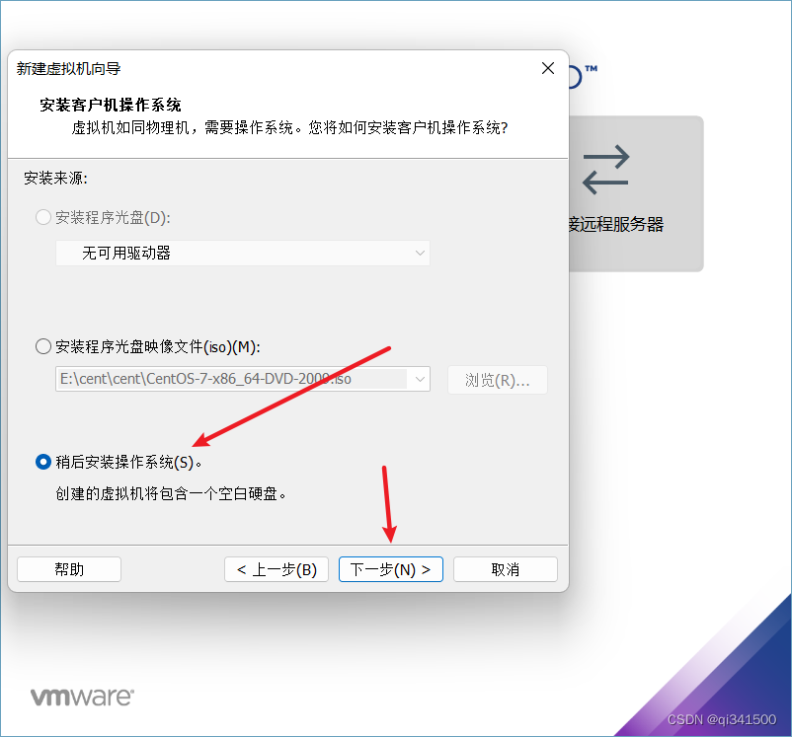Open the ISO path dropdown arrow
The height and width of the screenshot is (737, 792).
pyautogui.click(x=420, y=379)
